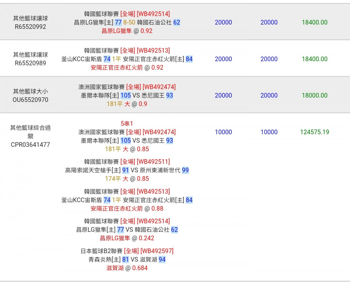Click 安陽正官庄赤紅火箭 @ 0.88 parlay pick
350x282 pixels.
[x=127, y=209]
